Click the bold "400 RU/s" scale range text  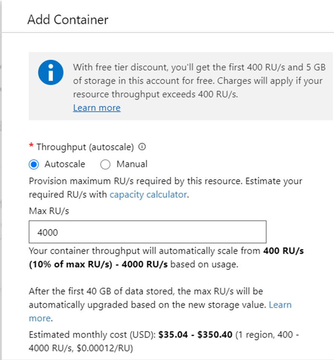284,251
